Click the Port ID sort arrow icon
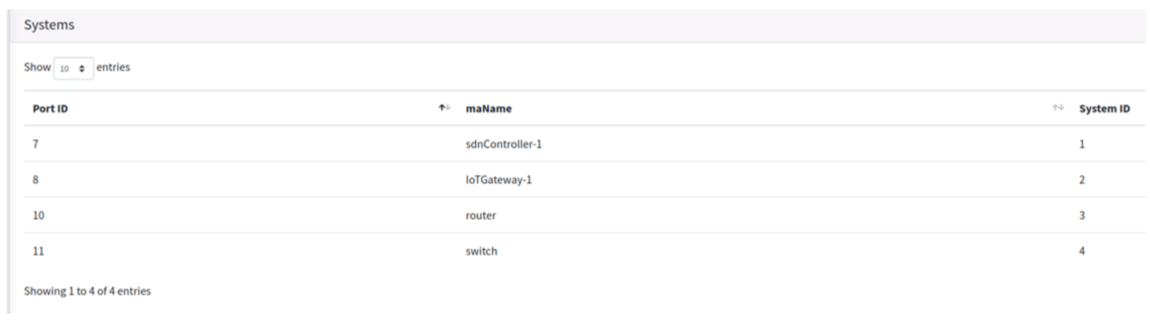The height and width of the screenshot is (326, 1150). (x=444, y=108)
